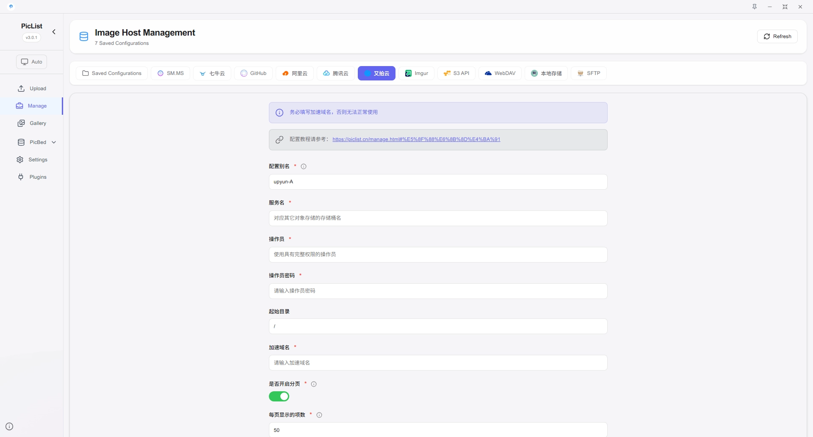The width and height of the screenshot is (813, 437).
Task: Switch to the 本地存储 tab
Action: tap(546, 73)
